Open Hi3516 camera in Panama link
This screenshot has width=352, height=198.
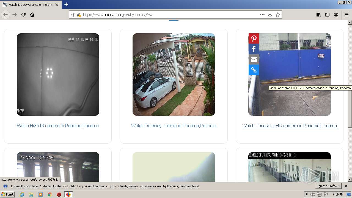pos(58,126)
